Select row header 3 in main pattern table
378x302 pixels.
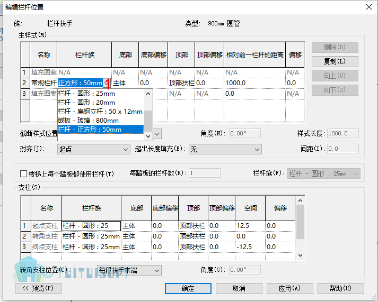tap(25, 94)
